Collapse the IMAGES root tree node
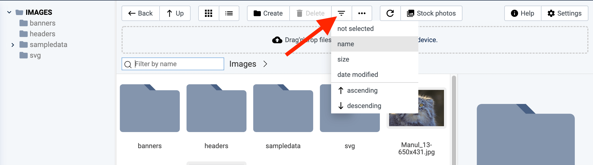The image size is (593, 165). point(9,12)
